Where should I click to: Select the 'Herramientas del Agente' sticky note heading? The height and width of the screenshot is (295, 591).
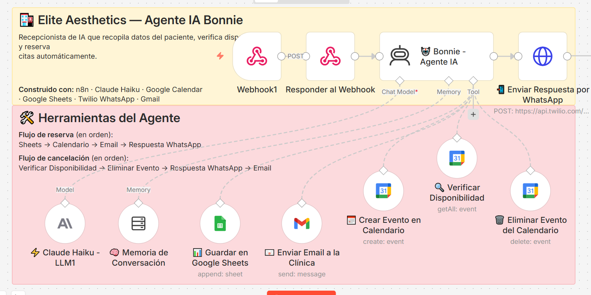pos(100,118)
